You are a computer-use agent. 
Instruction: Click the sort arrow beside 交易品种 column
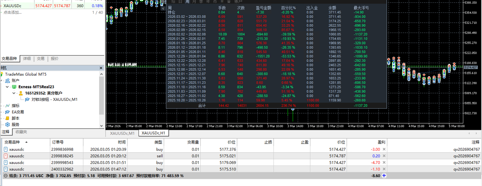pyautogui.click(x=26, y=142)
